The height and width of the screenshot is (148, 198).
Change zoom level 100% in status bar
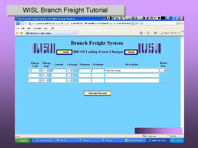[x=175, y=136]
